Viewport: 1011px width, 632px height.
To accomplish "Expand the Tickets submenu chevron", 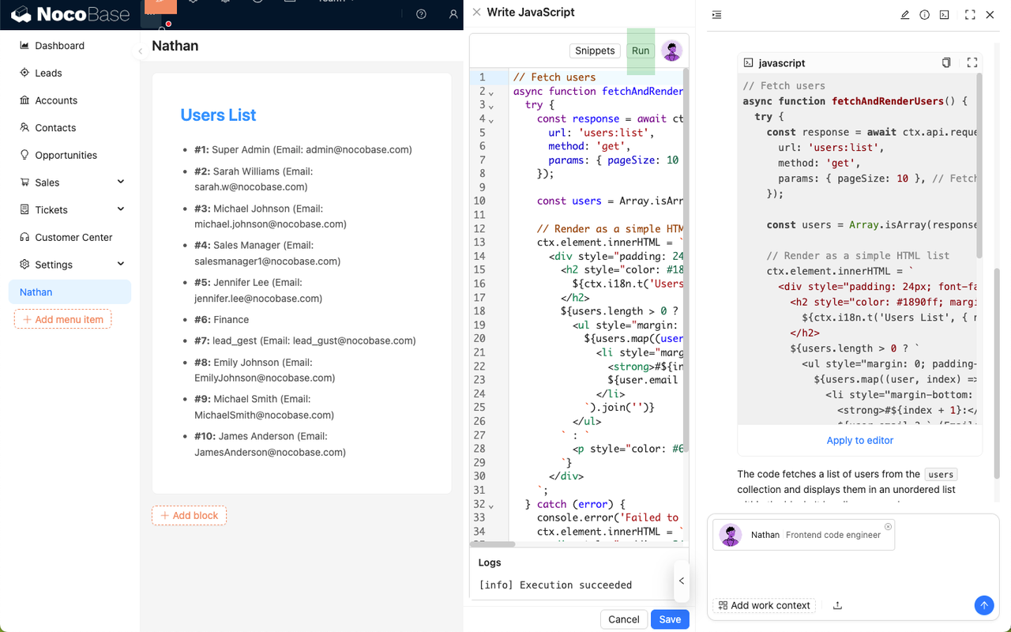I will [x=121, y=209].
